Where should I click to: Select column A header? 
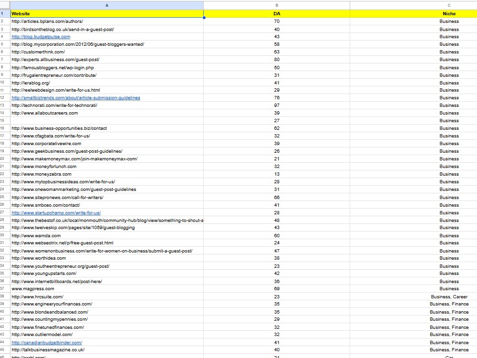click(107, 5)
